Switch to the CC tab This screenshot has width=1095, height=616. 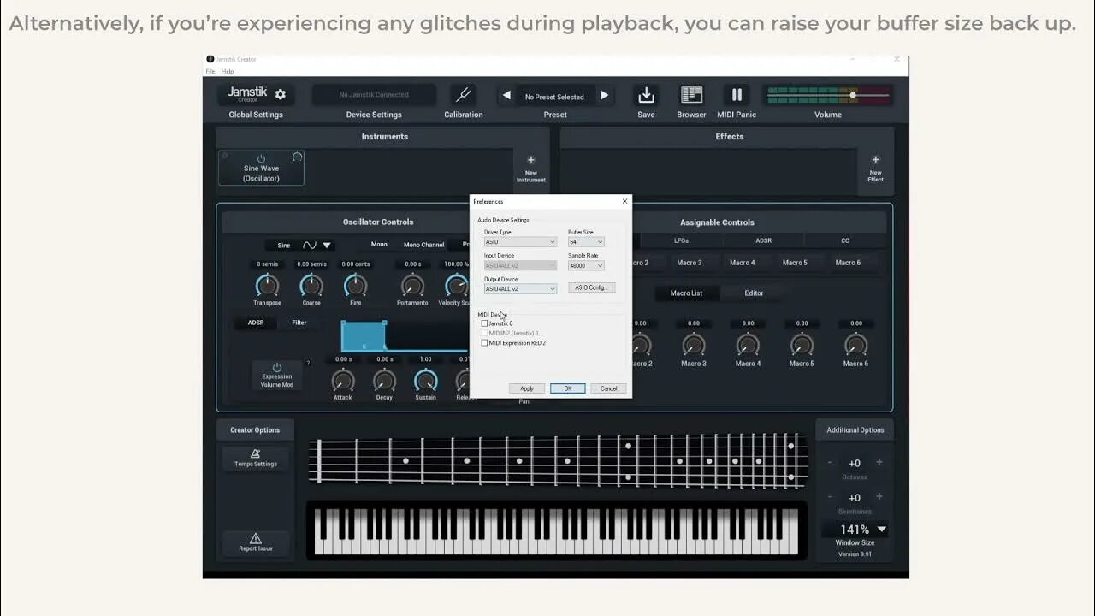pos(845,240)
